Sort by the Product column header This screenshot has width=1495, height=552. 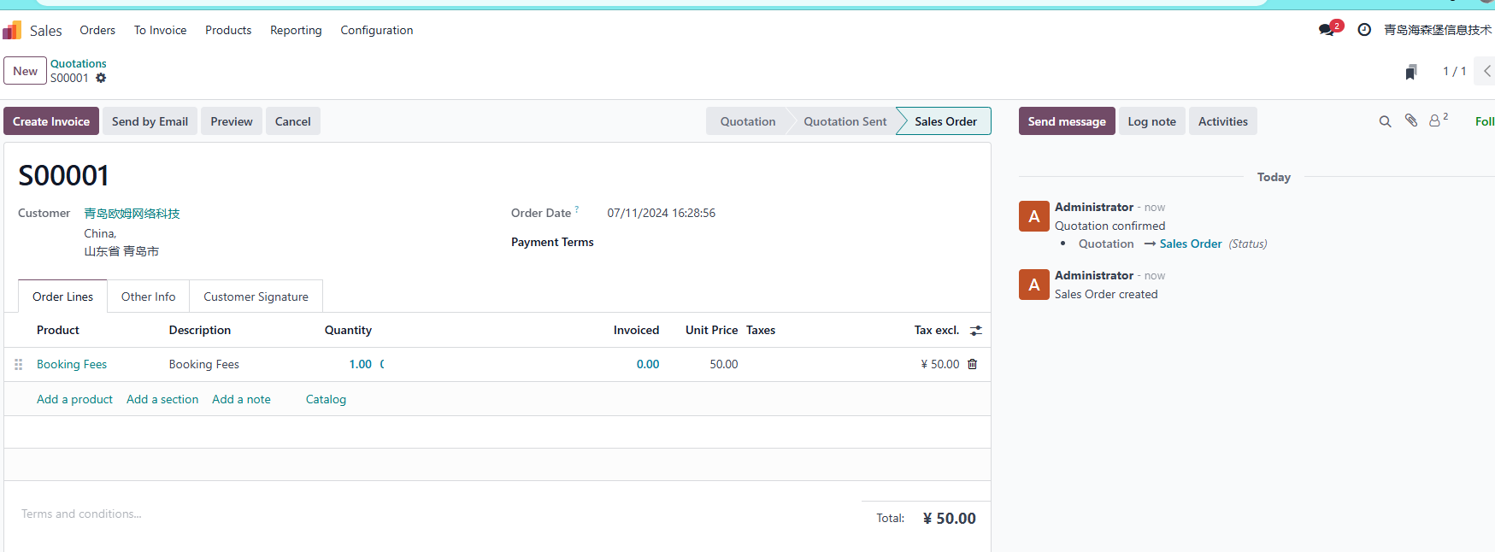(58, 331)
